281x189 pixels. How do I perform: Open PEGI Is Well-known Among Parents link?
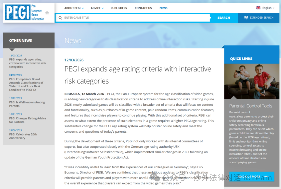pyautogui.click(x=27, y=104)
